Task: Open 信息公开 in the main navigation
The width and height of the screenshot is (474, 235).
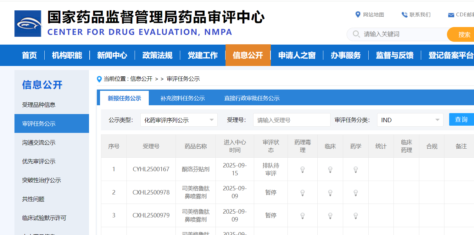Action: point(248,55)
